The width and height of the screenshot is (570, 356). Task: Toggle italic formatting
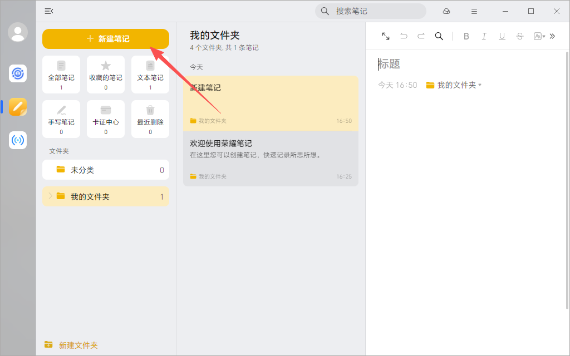coord(484,36)
